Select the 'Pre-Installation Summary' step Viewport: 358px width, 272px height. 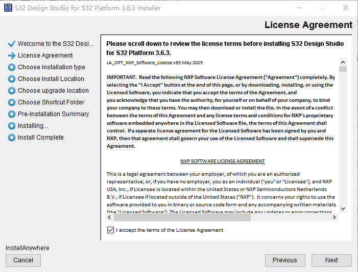click(x=54, y=114)
